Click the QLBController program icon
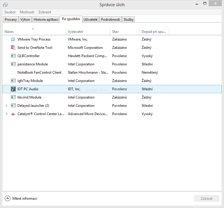 tap(13, 56)
